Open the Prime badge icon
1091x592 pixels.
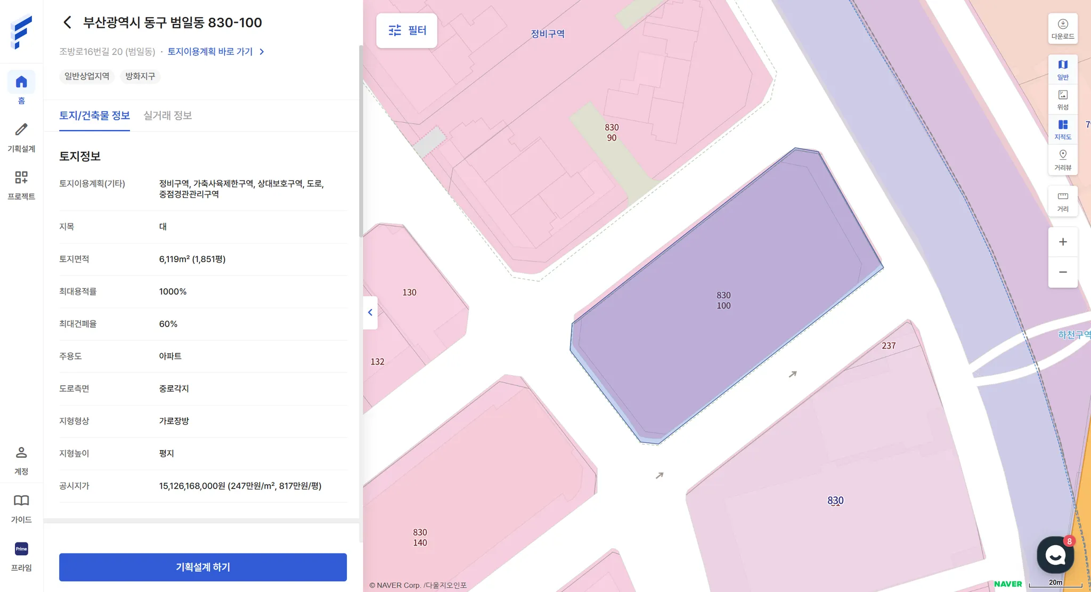pyautogui.click(x=21, y=549)
